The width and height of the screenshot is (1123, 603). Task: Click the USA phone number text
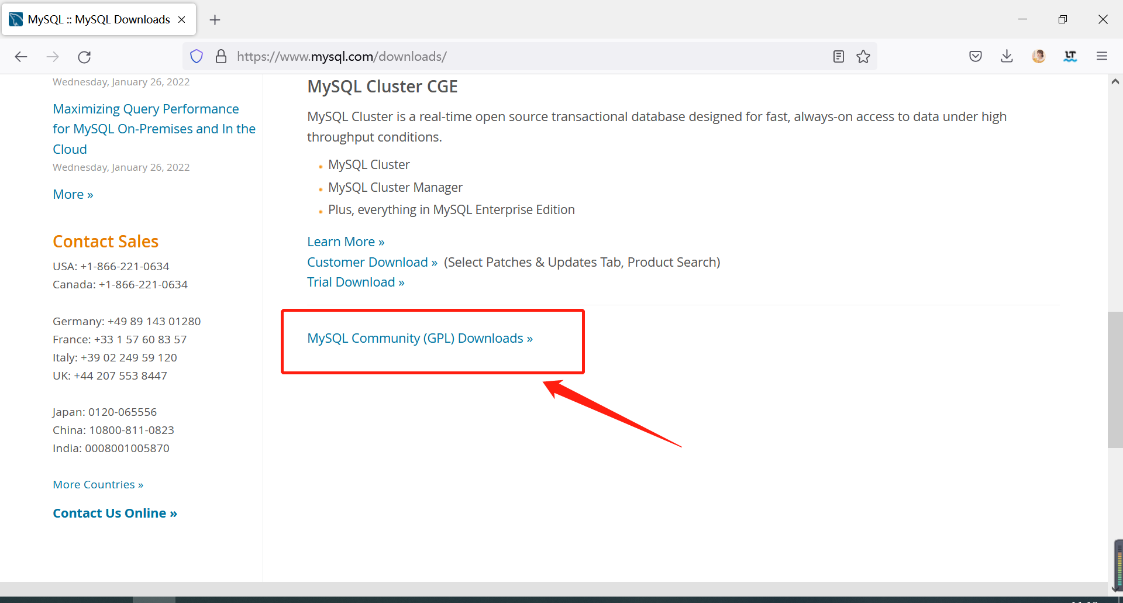pos(111,266)
